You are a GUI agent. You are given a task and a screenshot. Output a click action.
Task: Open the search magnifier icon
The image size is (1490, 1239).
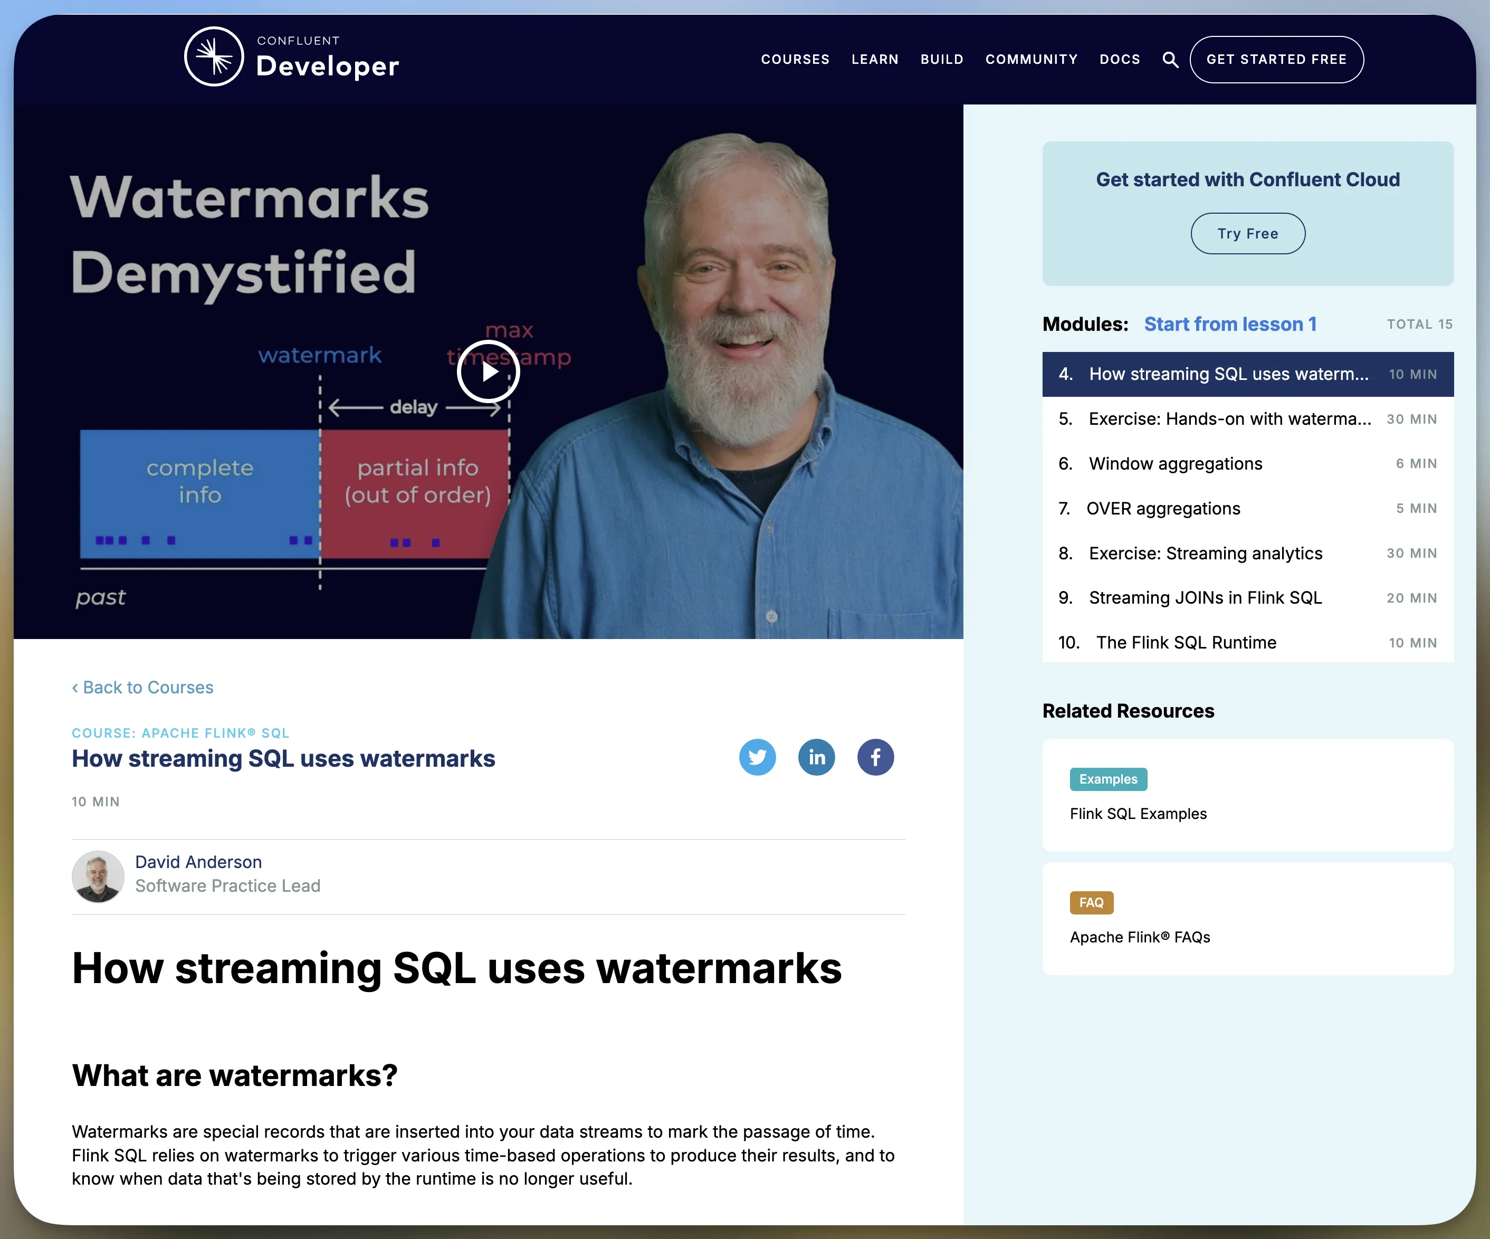coord(1170,60)
